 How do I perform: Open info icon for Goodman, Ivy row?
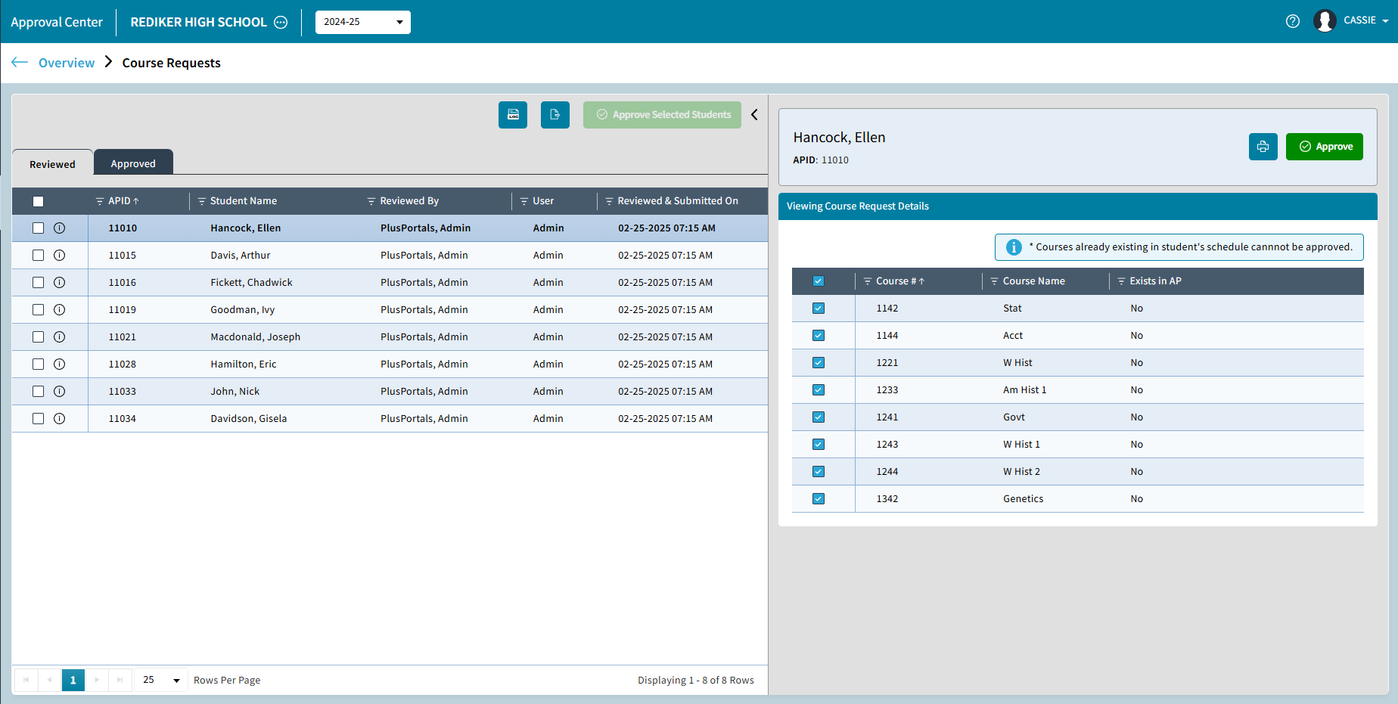click(60, 309)
